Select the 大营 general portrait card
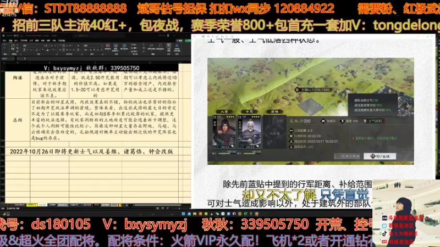Image resolution: width=440 pixels, height=247 pixels. (x=224, y=131)
